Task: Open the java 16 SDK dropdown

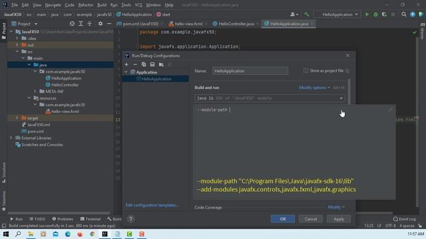Action: pos(270,98)
